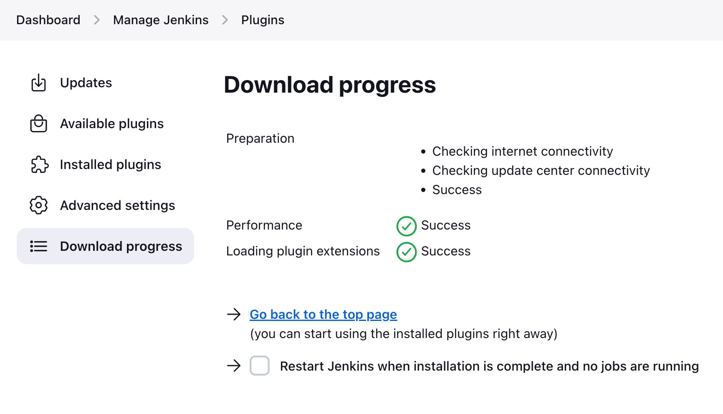Click the arrow icon beside the restart option
The height and width of the screenshot is (414, 723).
click(x=234, y=366)
